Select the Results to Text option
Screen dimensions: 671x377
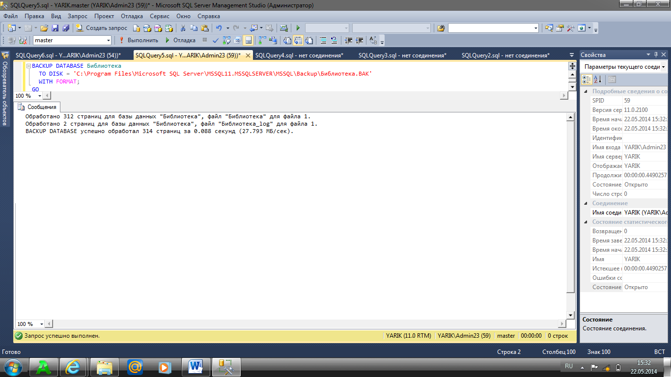click(286, 40)
